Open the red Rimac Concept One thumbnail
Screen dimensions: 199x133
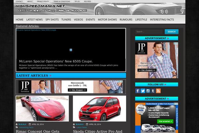pyautogui.click(x=42, y=108)
